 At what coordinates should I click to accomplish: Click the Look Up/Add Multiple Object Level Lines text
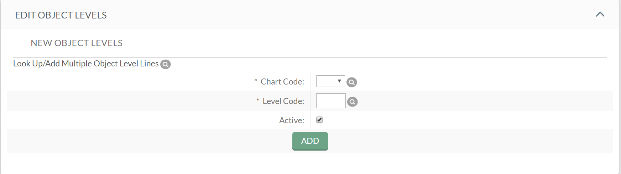[86, 64]
